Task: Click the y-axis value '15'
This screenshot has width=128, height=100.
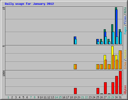Action: [4, 8]
